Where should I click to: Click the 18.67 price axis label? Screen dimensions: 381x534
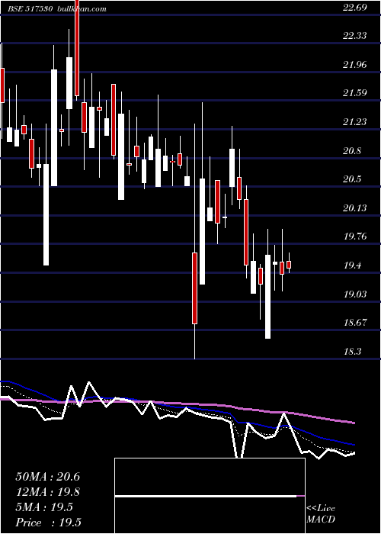pos(355,323)
